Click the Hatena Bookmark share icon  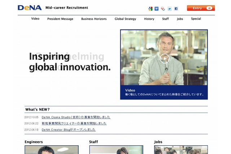click(x=157, y=9)
